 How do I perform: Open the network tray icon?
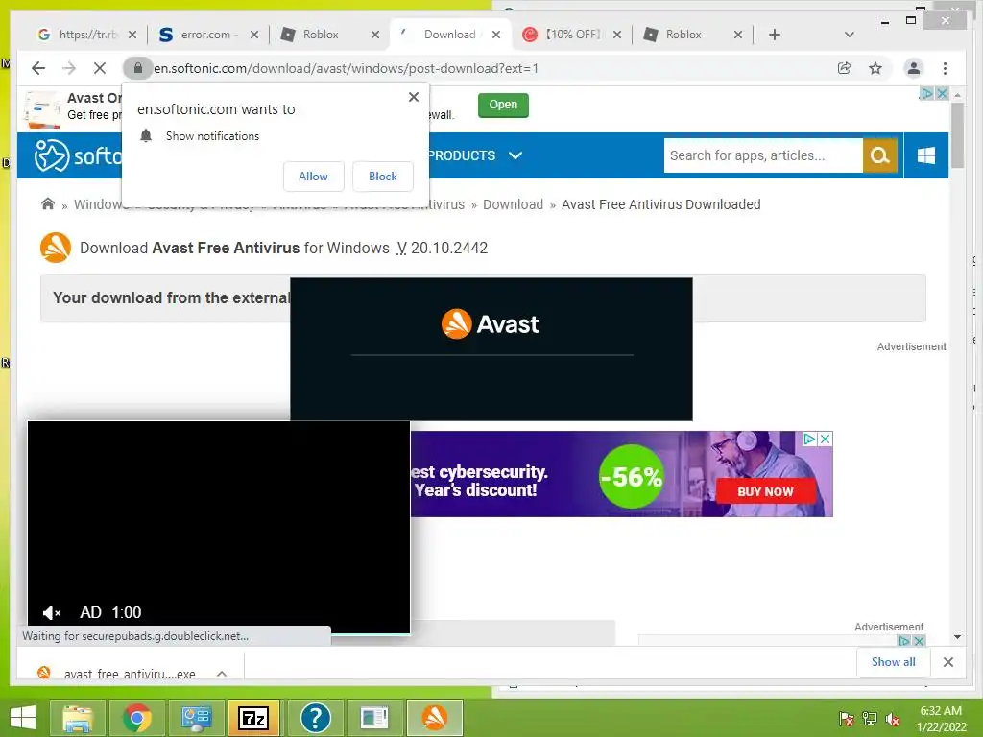[870, 718]
